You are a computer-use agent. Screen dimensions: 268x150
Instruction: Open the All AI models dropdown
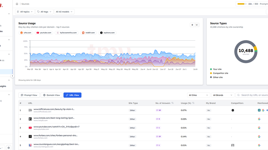pos(64,12)
